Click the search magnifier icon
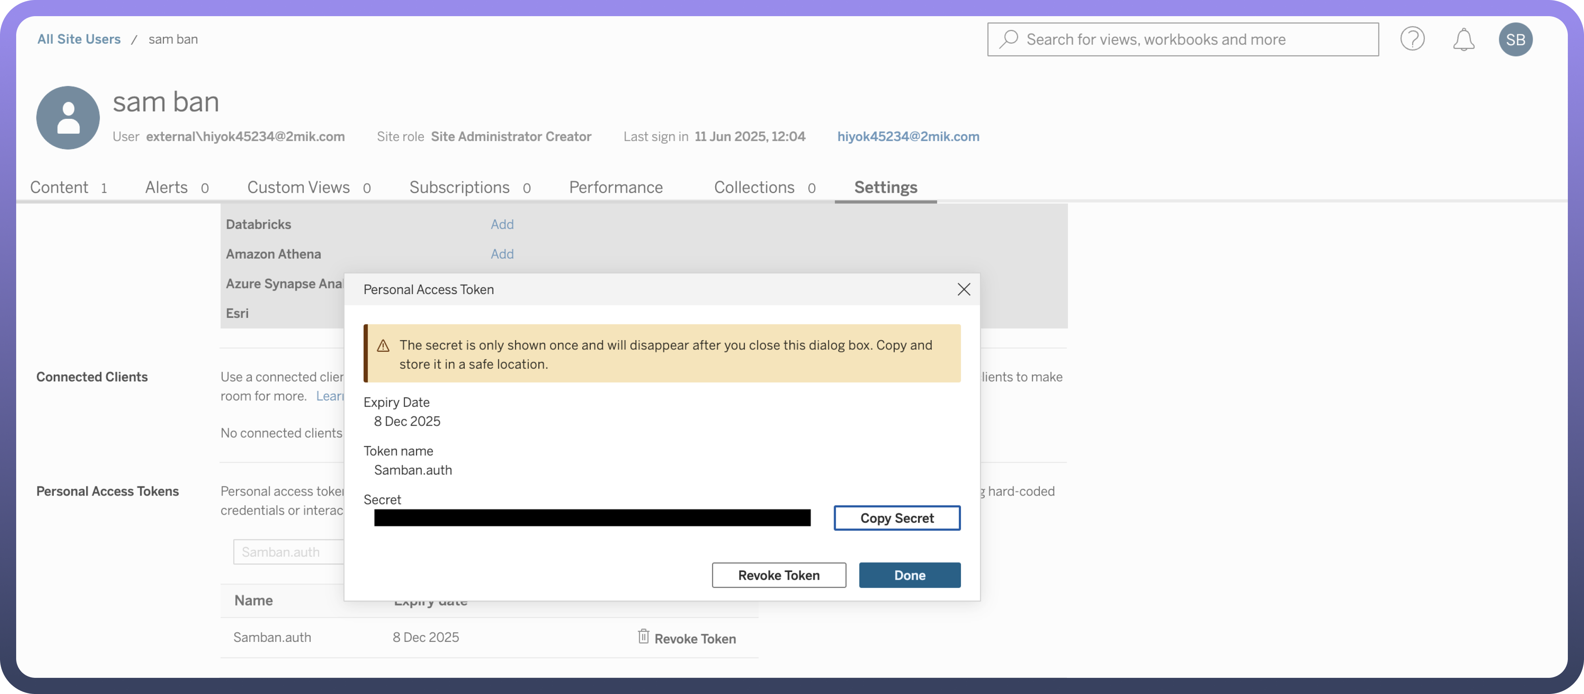This screenshot has height=694, width=1584. coord(1009,39)
